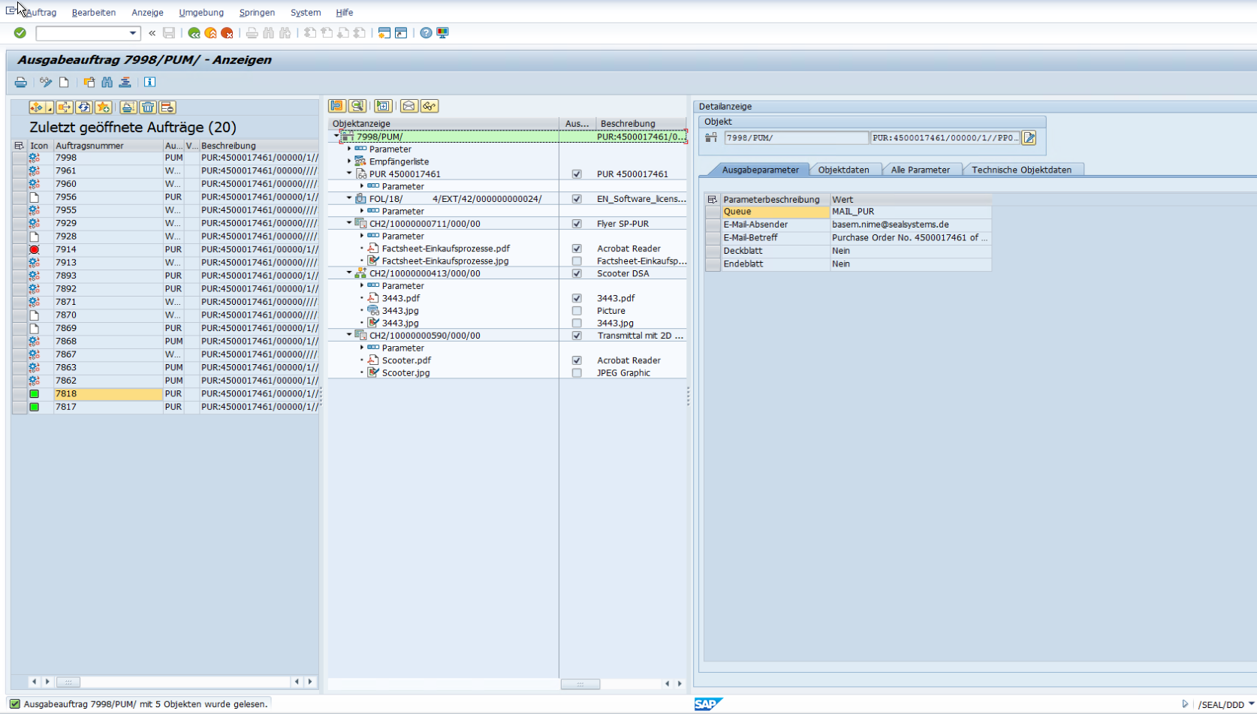
Task: Enable checkbox for Picture row
Action: point(577,311)
